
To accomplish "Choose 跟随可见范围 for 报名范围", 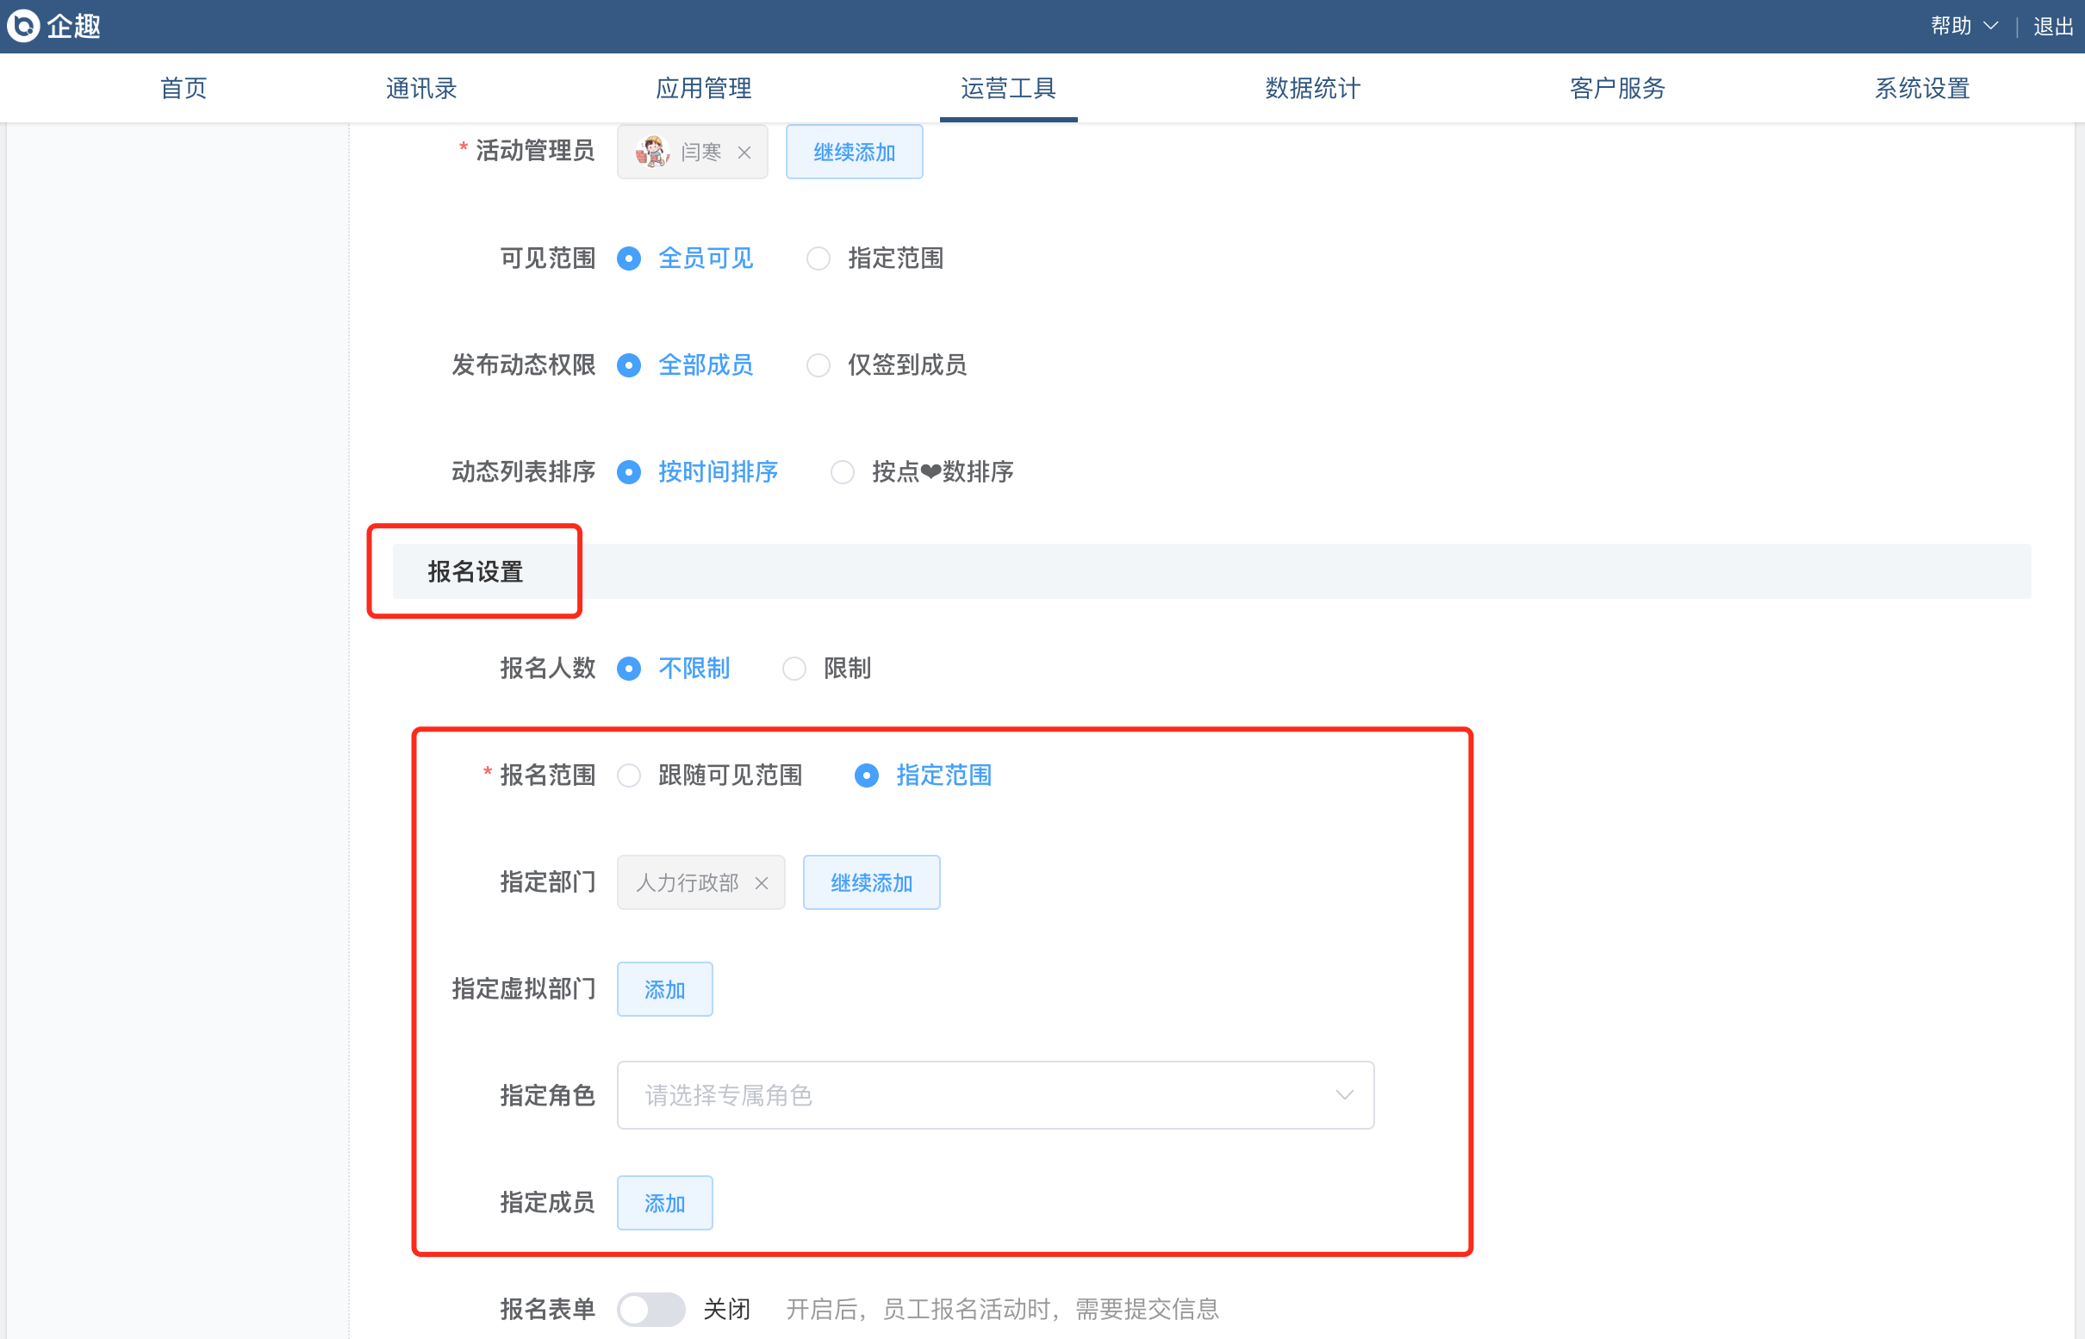I will point(629,775).
